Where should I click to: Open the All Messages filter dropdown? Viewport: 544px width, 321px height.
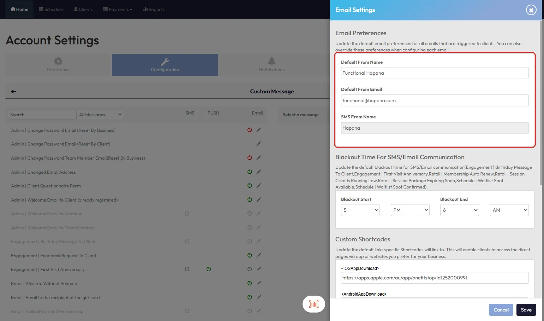[100, 115]
